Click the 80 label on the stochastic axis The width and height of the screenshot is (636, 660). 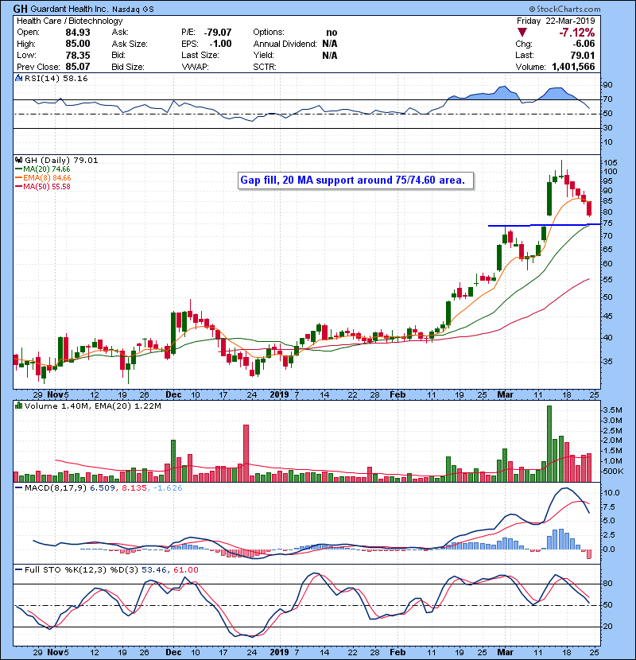tap(608, 584)
